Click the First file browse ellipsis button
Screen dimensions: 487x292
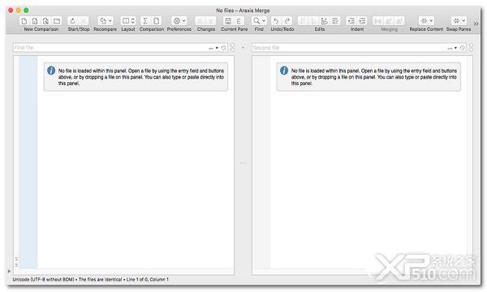click(211, 48)
